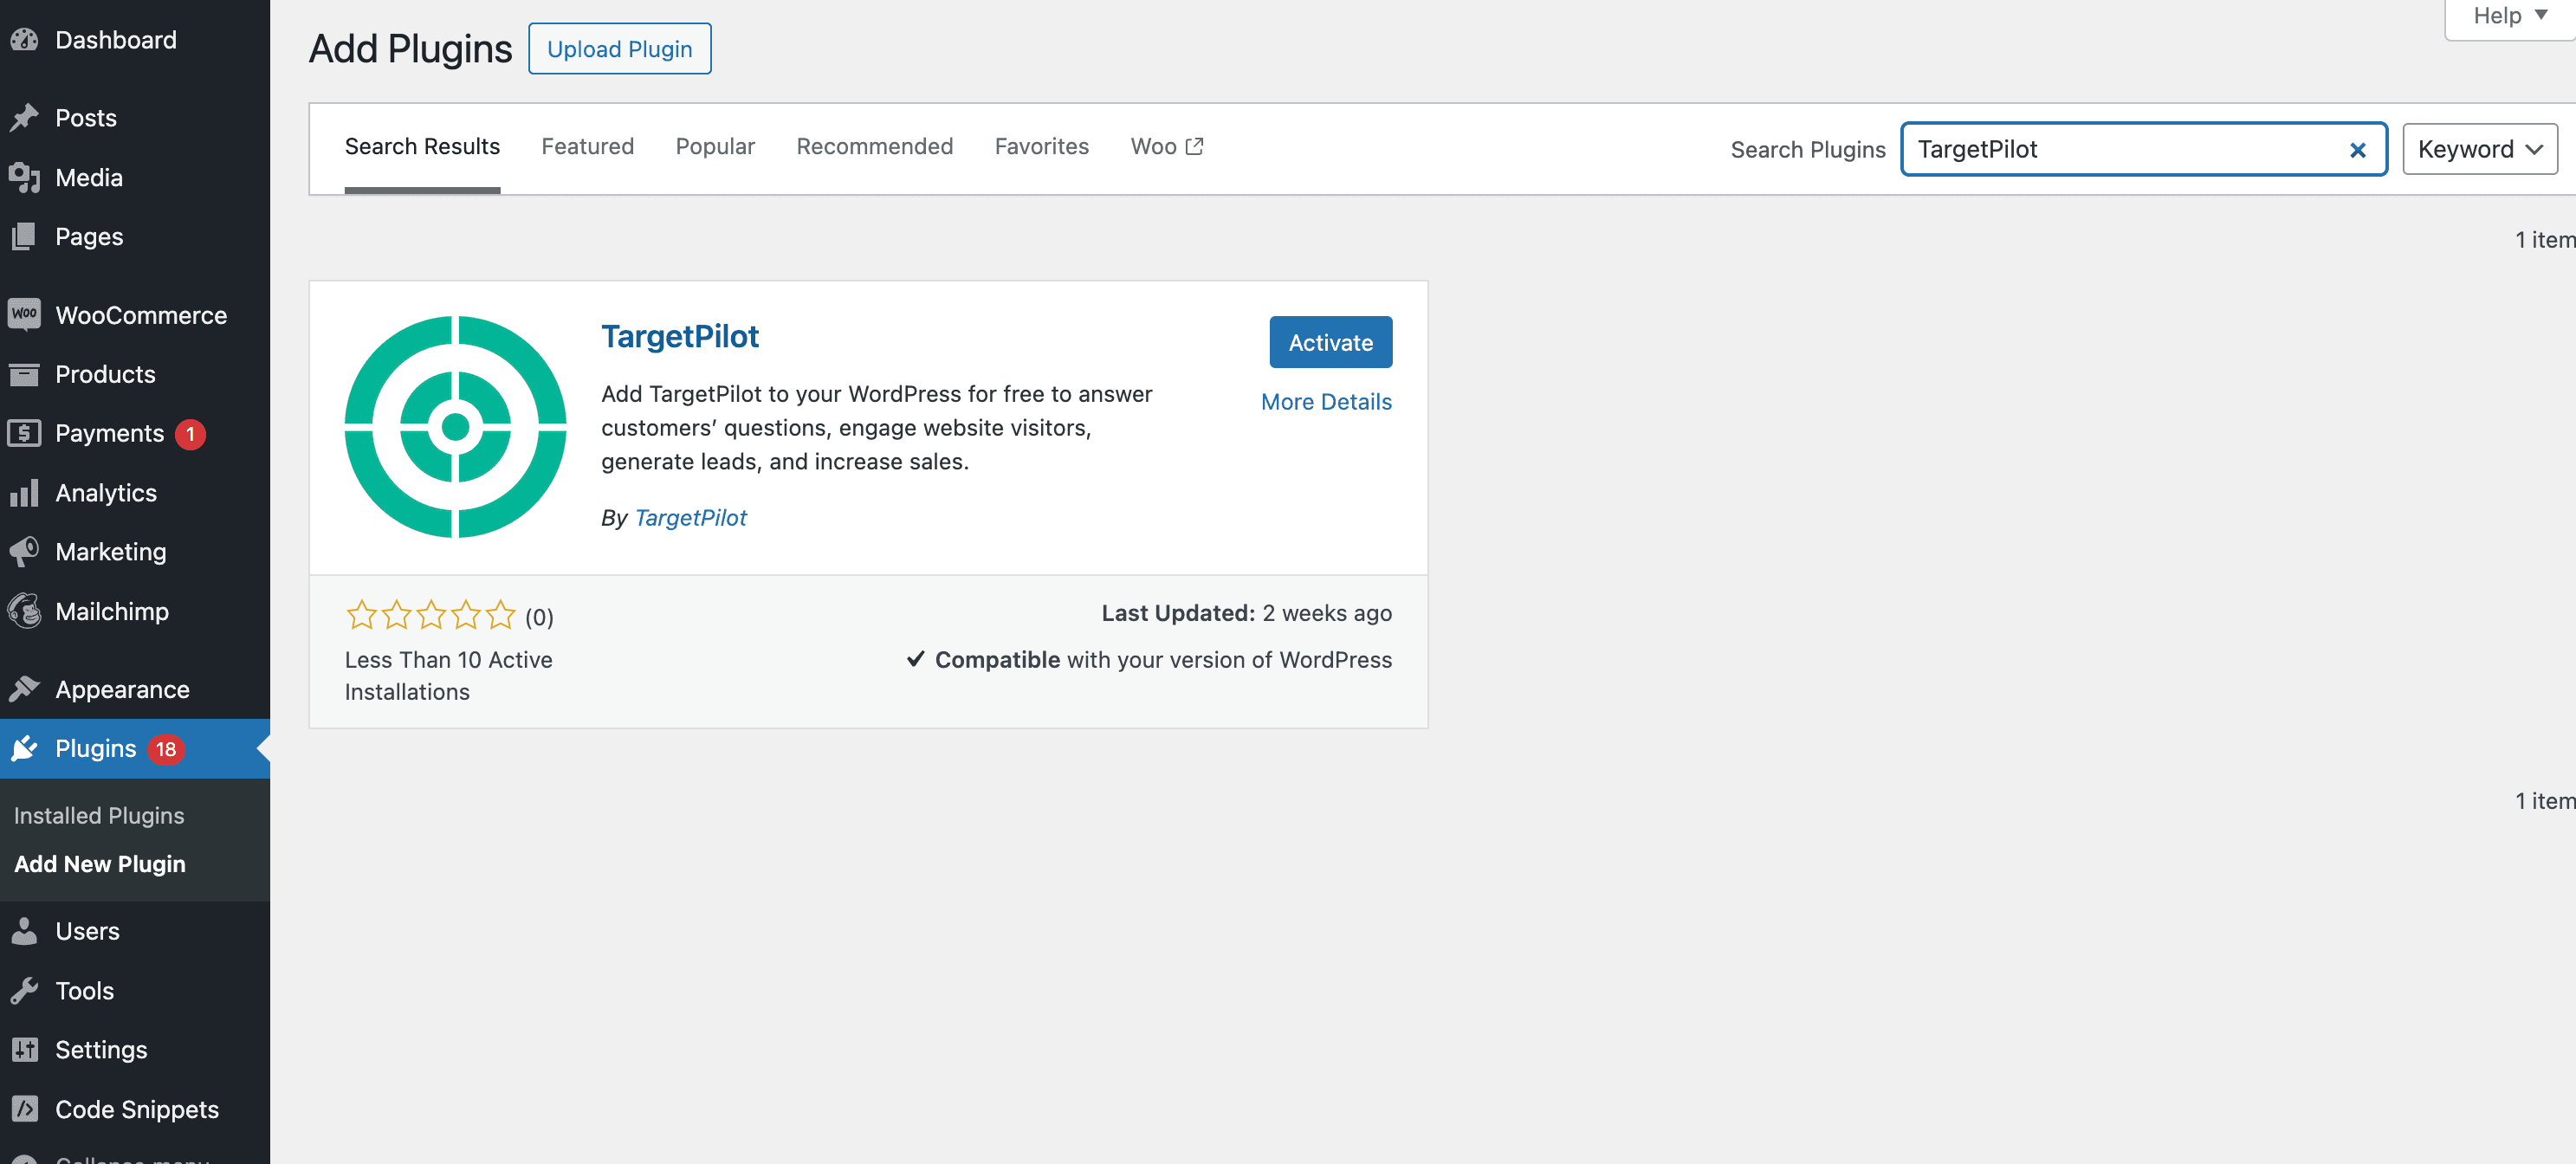Click the Products archive box icon
The height and width of the screenshot is (1164, 2576).
point(24,374)
